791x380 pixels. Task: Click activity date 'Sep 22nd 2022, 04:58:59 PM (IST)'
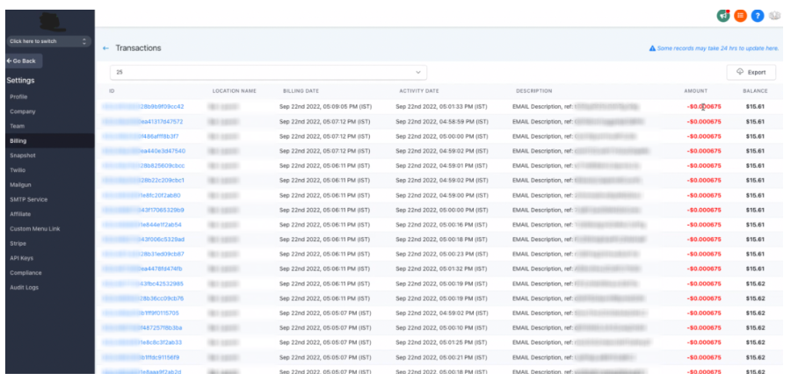(442, 121)
